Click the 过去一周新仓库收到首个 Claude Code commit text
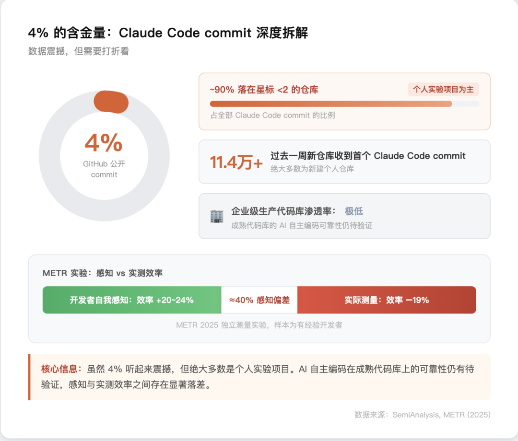This screenshot has height=441, width=518. pyautogui.click(x=368, y=156)
